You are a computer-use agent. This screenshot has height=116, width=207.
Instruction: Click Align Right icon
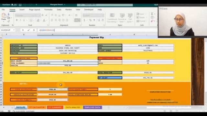60,20
